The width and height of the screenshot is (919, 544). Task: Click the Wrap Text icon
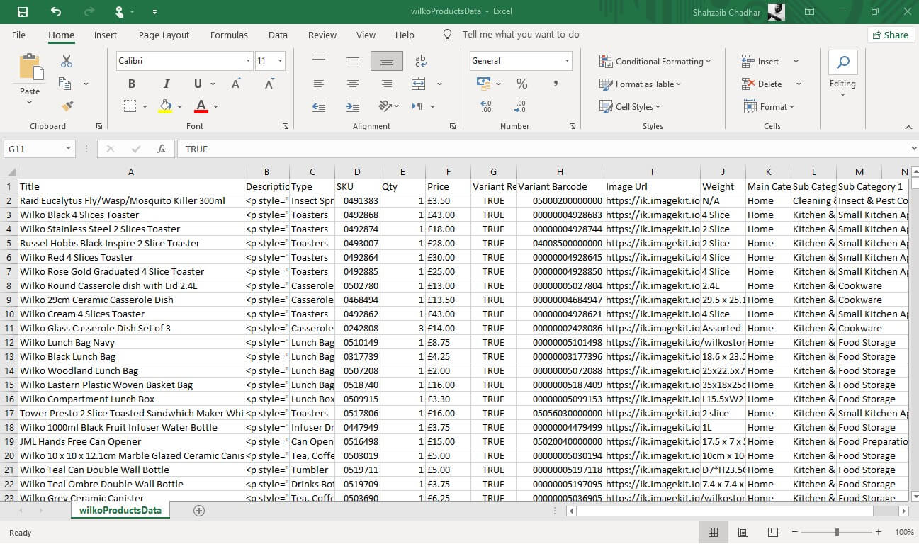(420, 61)
